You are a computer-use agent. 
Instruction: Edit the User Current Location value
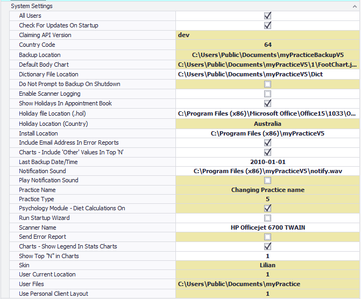point(267,274)
